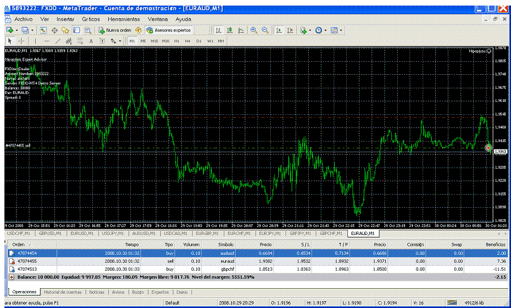Switch chart to the H1 timeframe
Image resolution: width=511 pixels, height=308 pixels.
(177, 41)
